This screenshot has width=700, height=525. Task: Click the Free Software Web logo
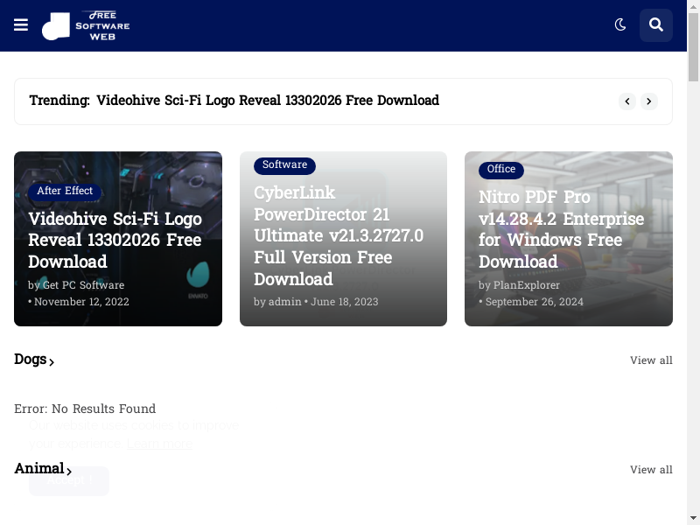86,25
